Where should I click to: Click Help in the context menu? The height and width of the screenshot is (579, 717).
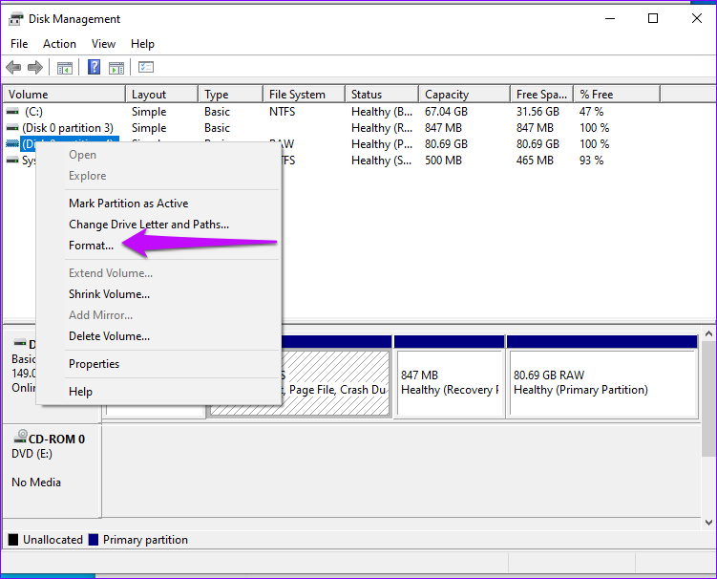click(80, 392)
